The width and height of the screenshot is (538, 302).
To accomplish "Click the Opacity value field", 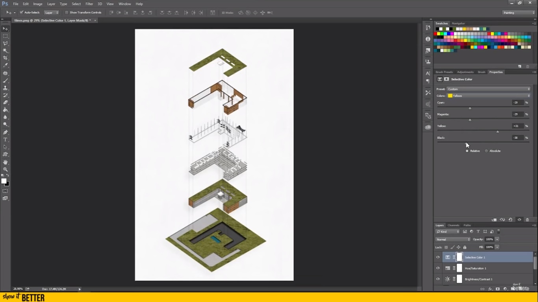I will tap(489, 239).
